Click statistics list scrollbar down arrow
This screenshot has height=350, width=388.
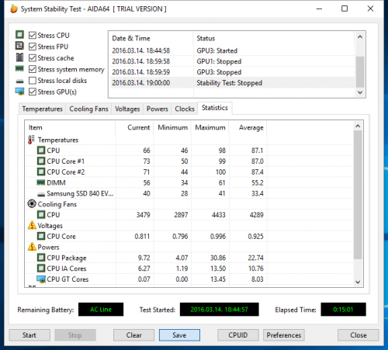[x=358, y=282]
